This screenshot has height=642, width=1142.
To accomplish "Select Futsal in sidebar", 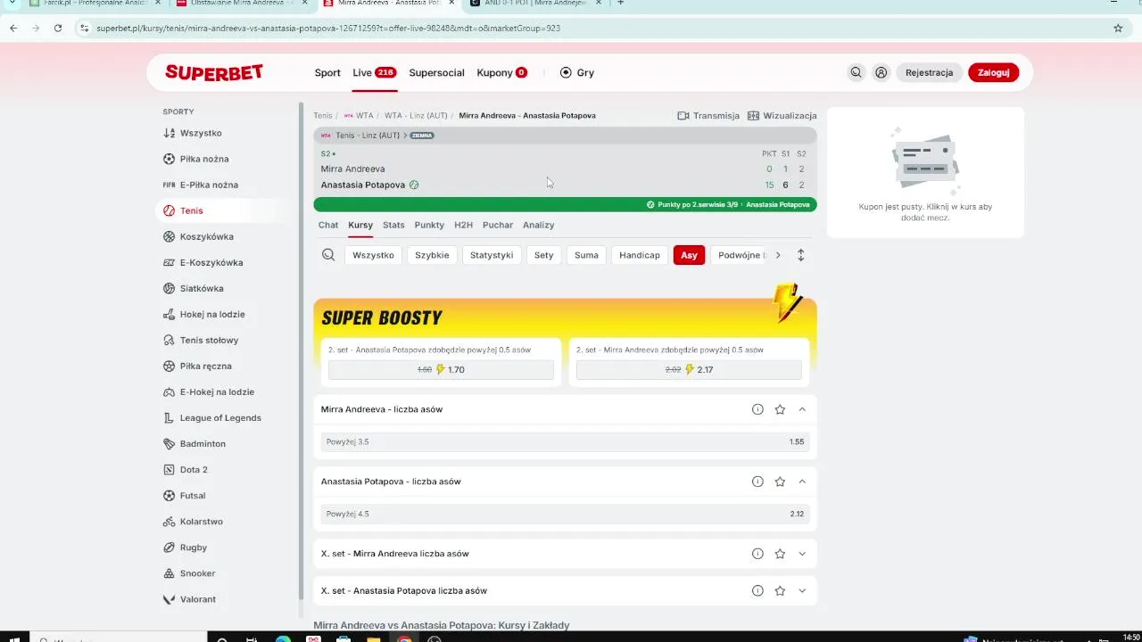I will click(185, 495).
